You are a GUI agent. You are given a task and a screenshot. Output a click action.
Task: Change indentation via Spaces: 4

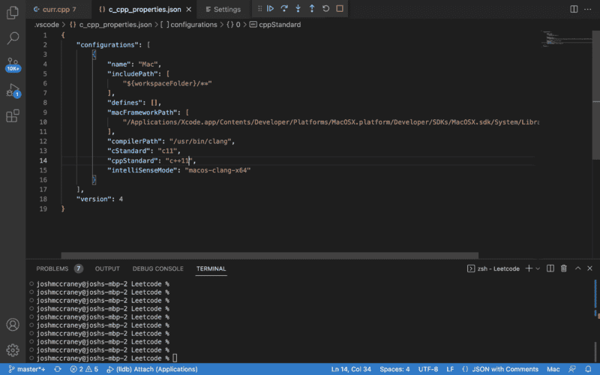[x=394, y=369]
